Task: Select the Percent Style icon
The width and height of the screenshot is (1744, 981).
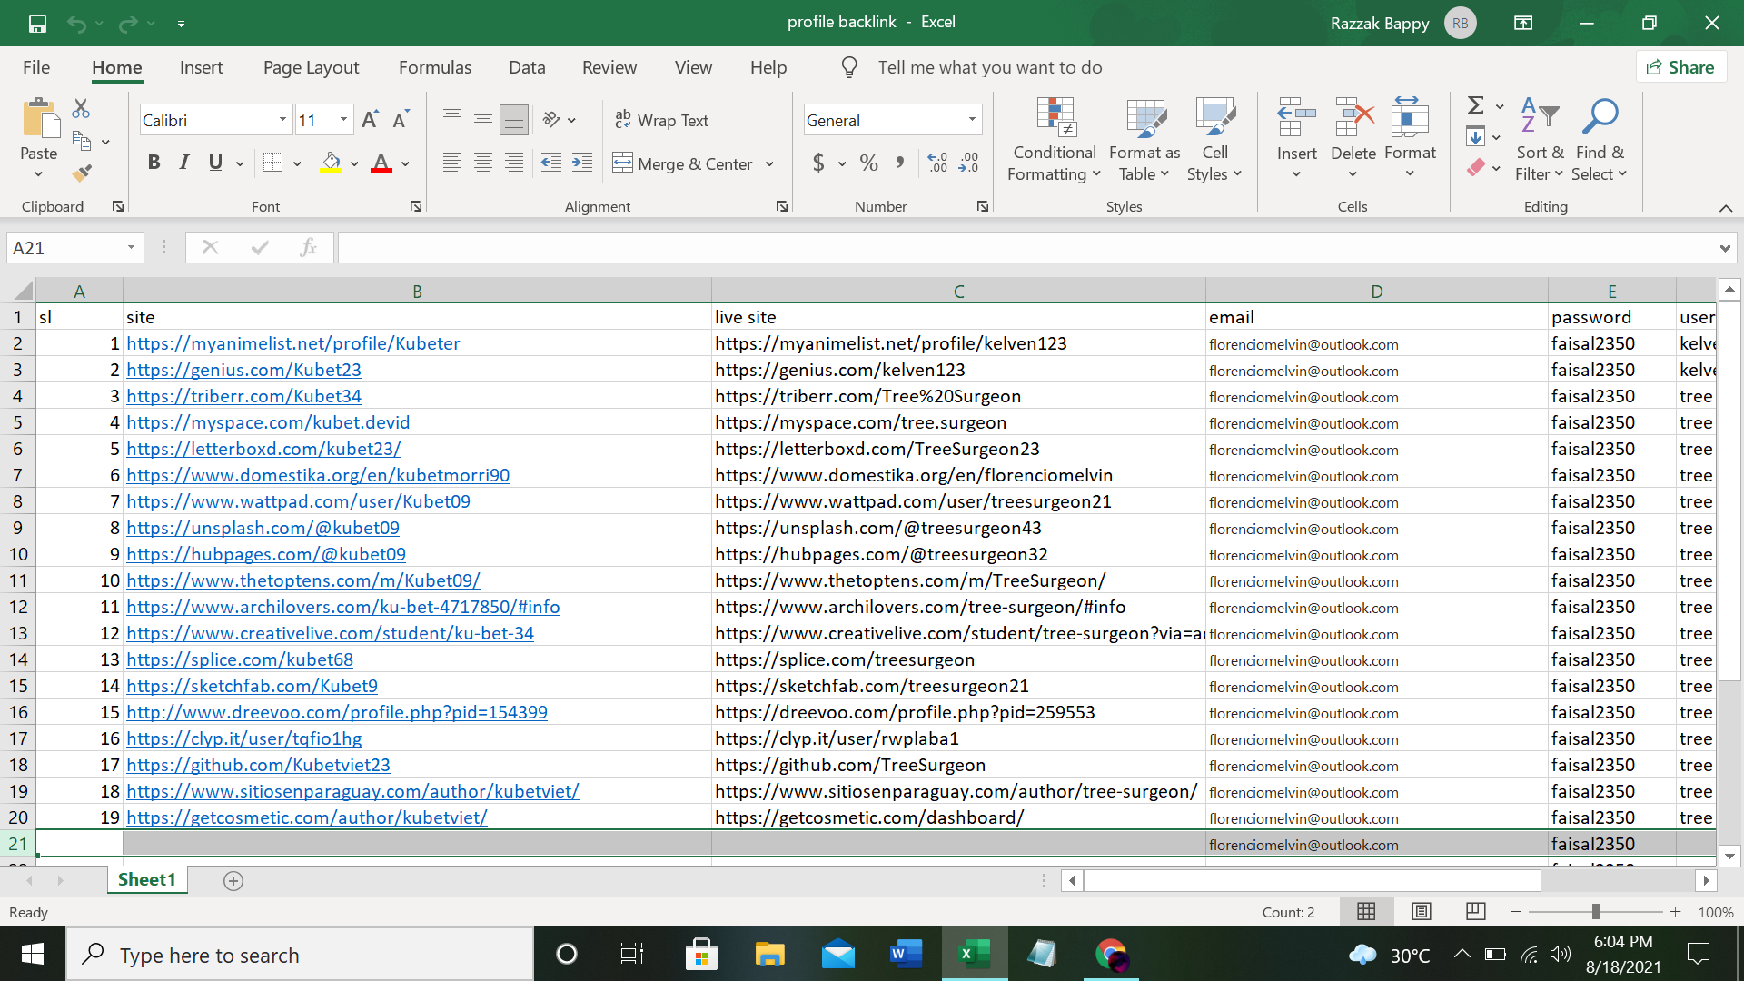Action: pyautogui.click(x=868, y=163)
